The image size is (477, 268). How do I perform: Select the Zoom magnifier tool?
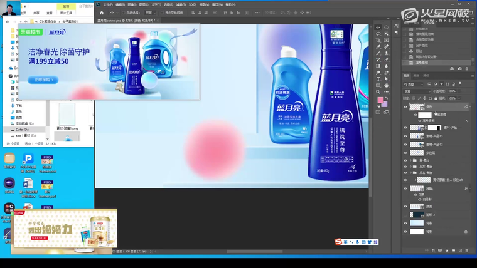(x=378, y=91)
